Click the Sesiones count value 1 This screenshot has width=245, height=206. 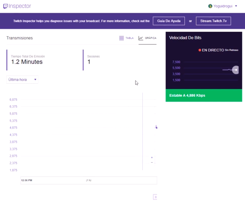click(x=89, y=62)
